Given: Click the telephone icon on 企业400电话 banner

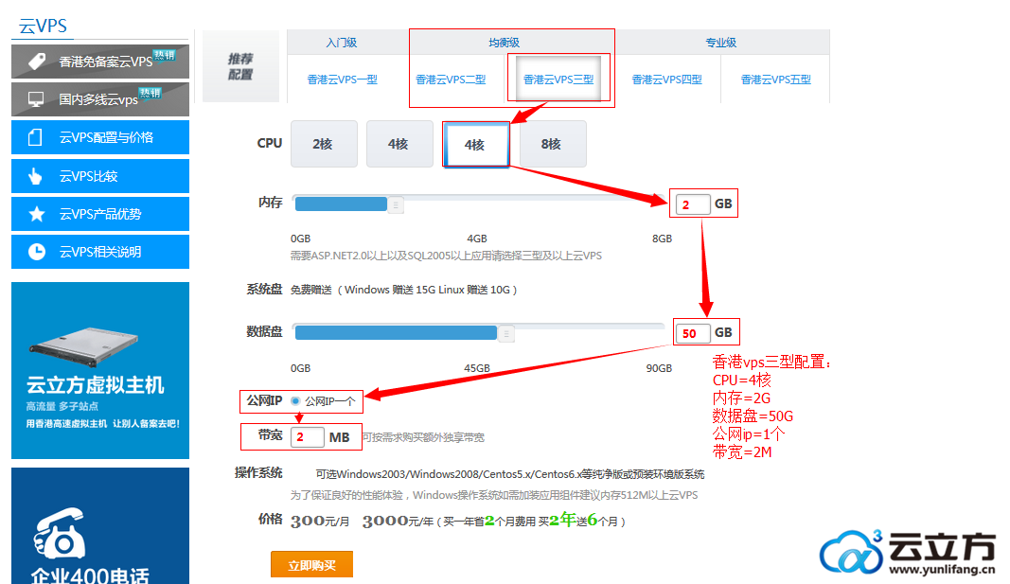Looking at the screenshot, I should (x=60, y=534).
